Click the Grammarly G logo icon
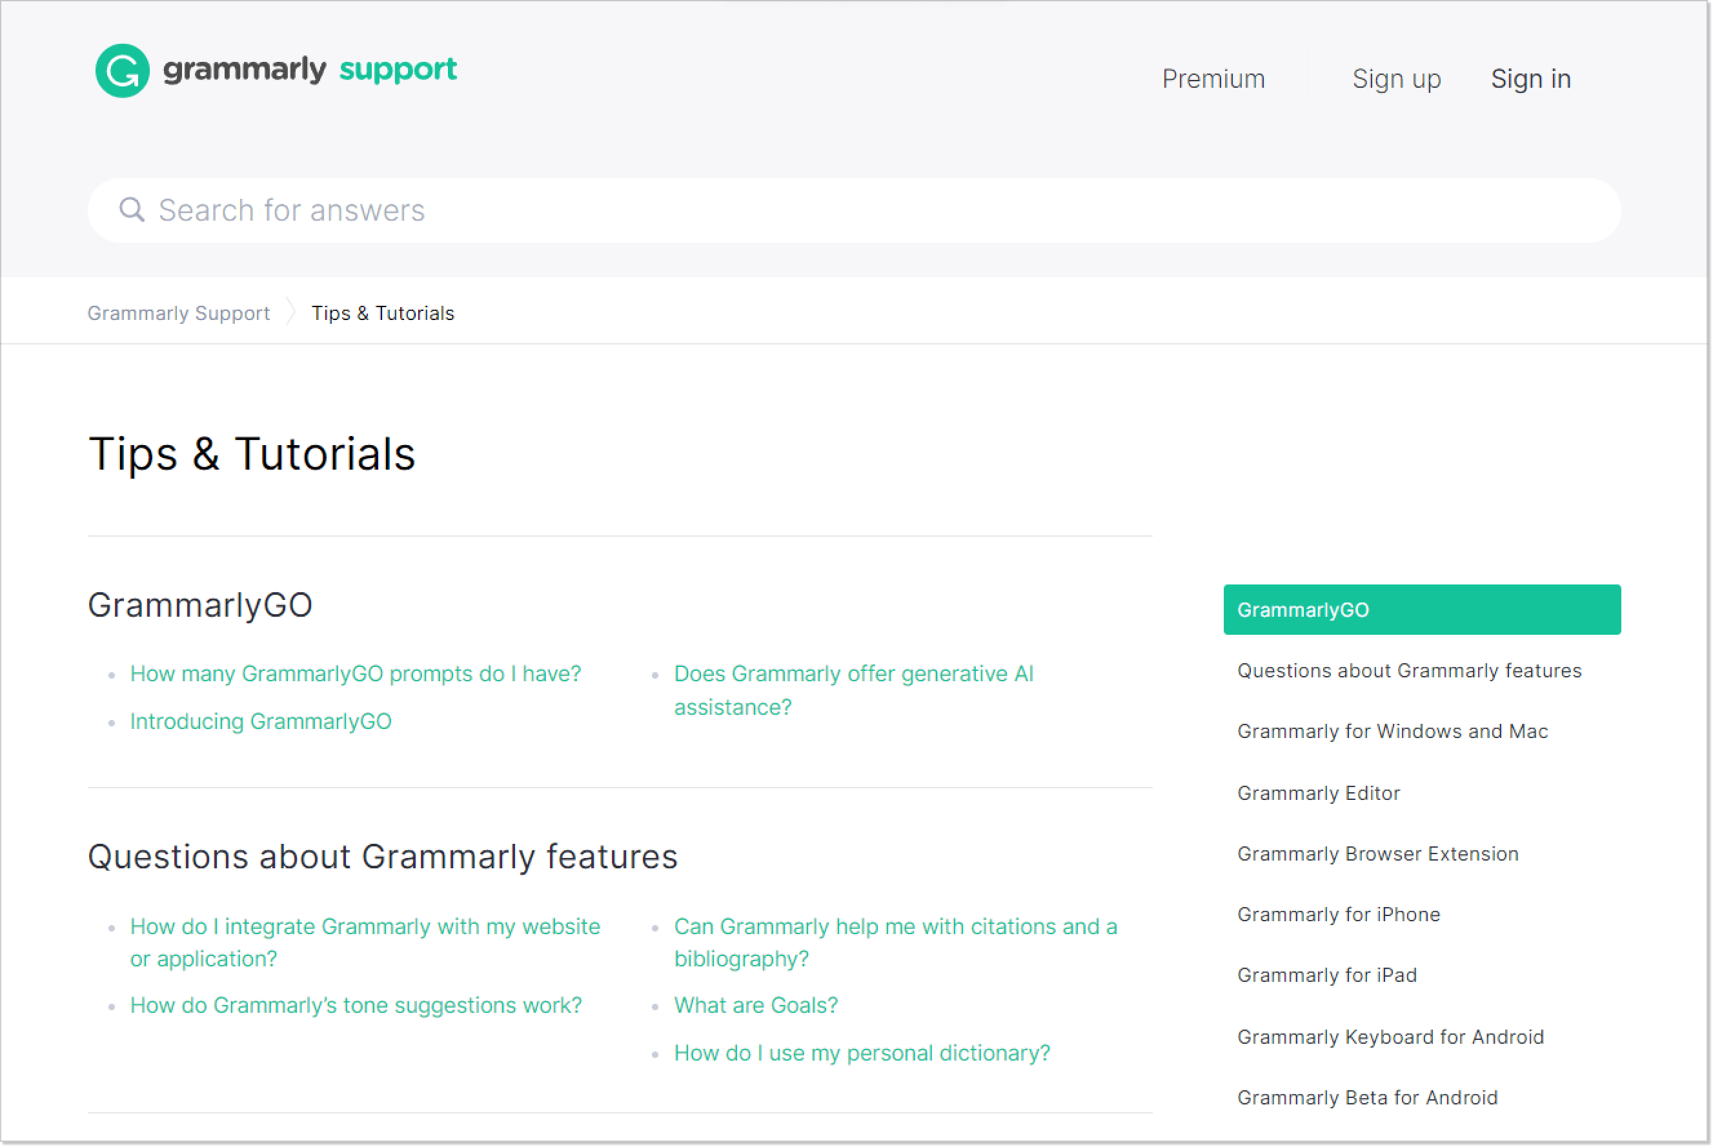This screenshot has width=1713, height=1147. pyautogui.click(x=122, y=70)
